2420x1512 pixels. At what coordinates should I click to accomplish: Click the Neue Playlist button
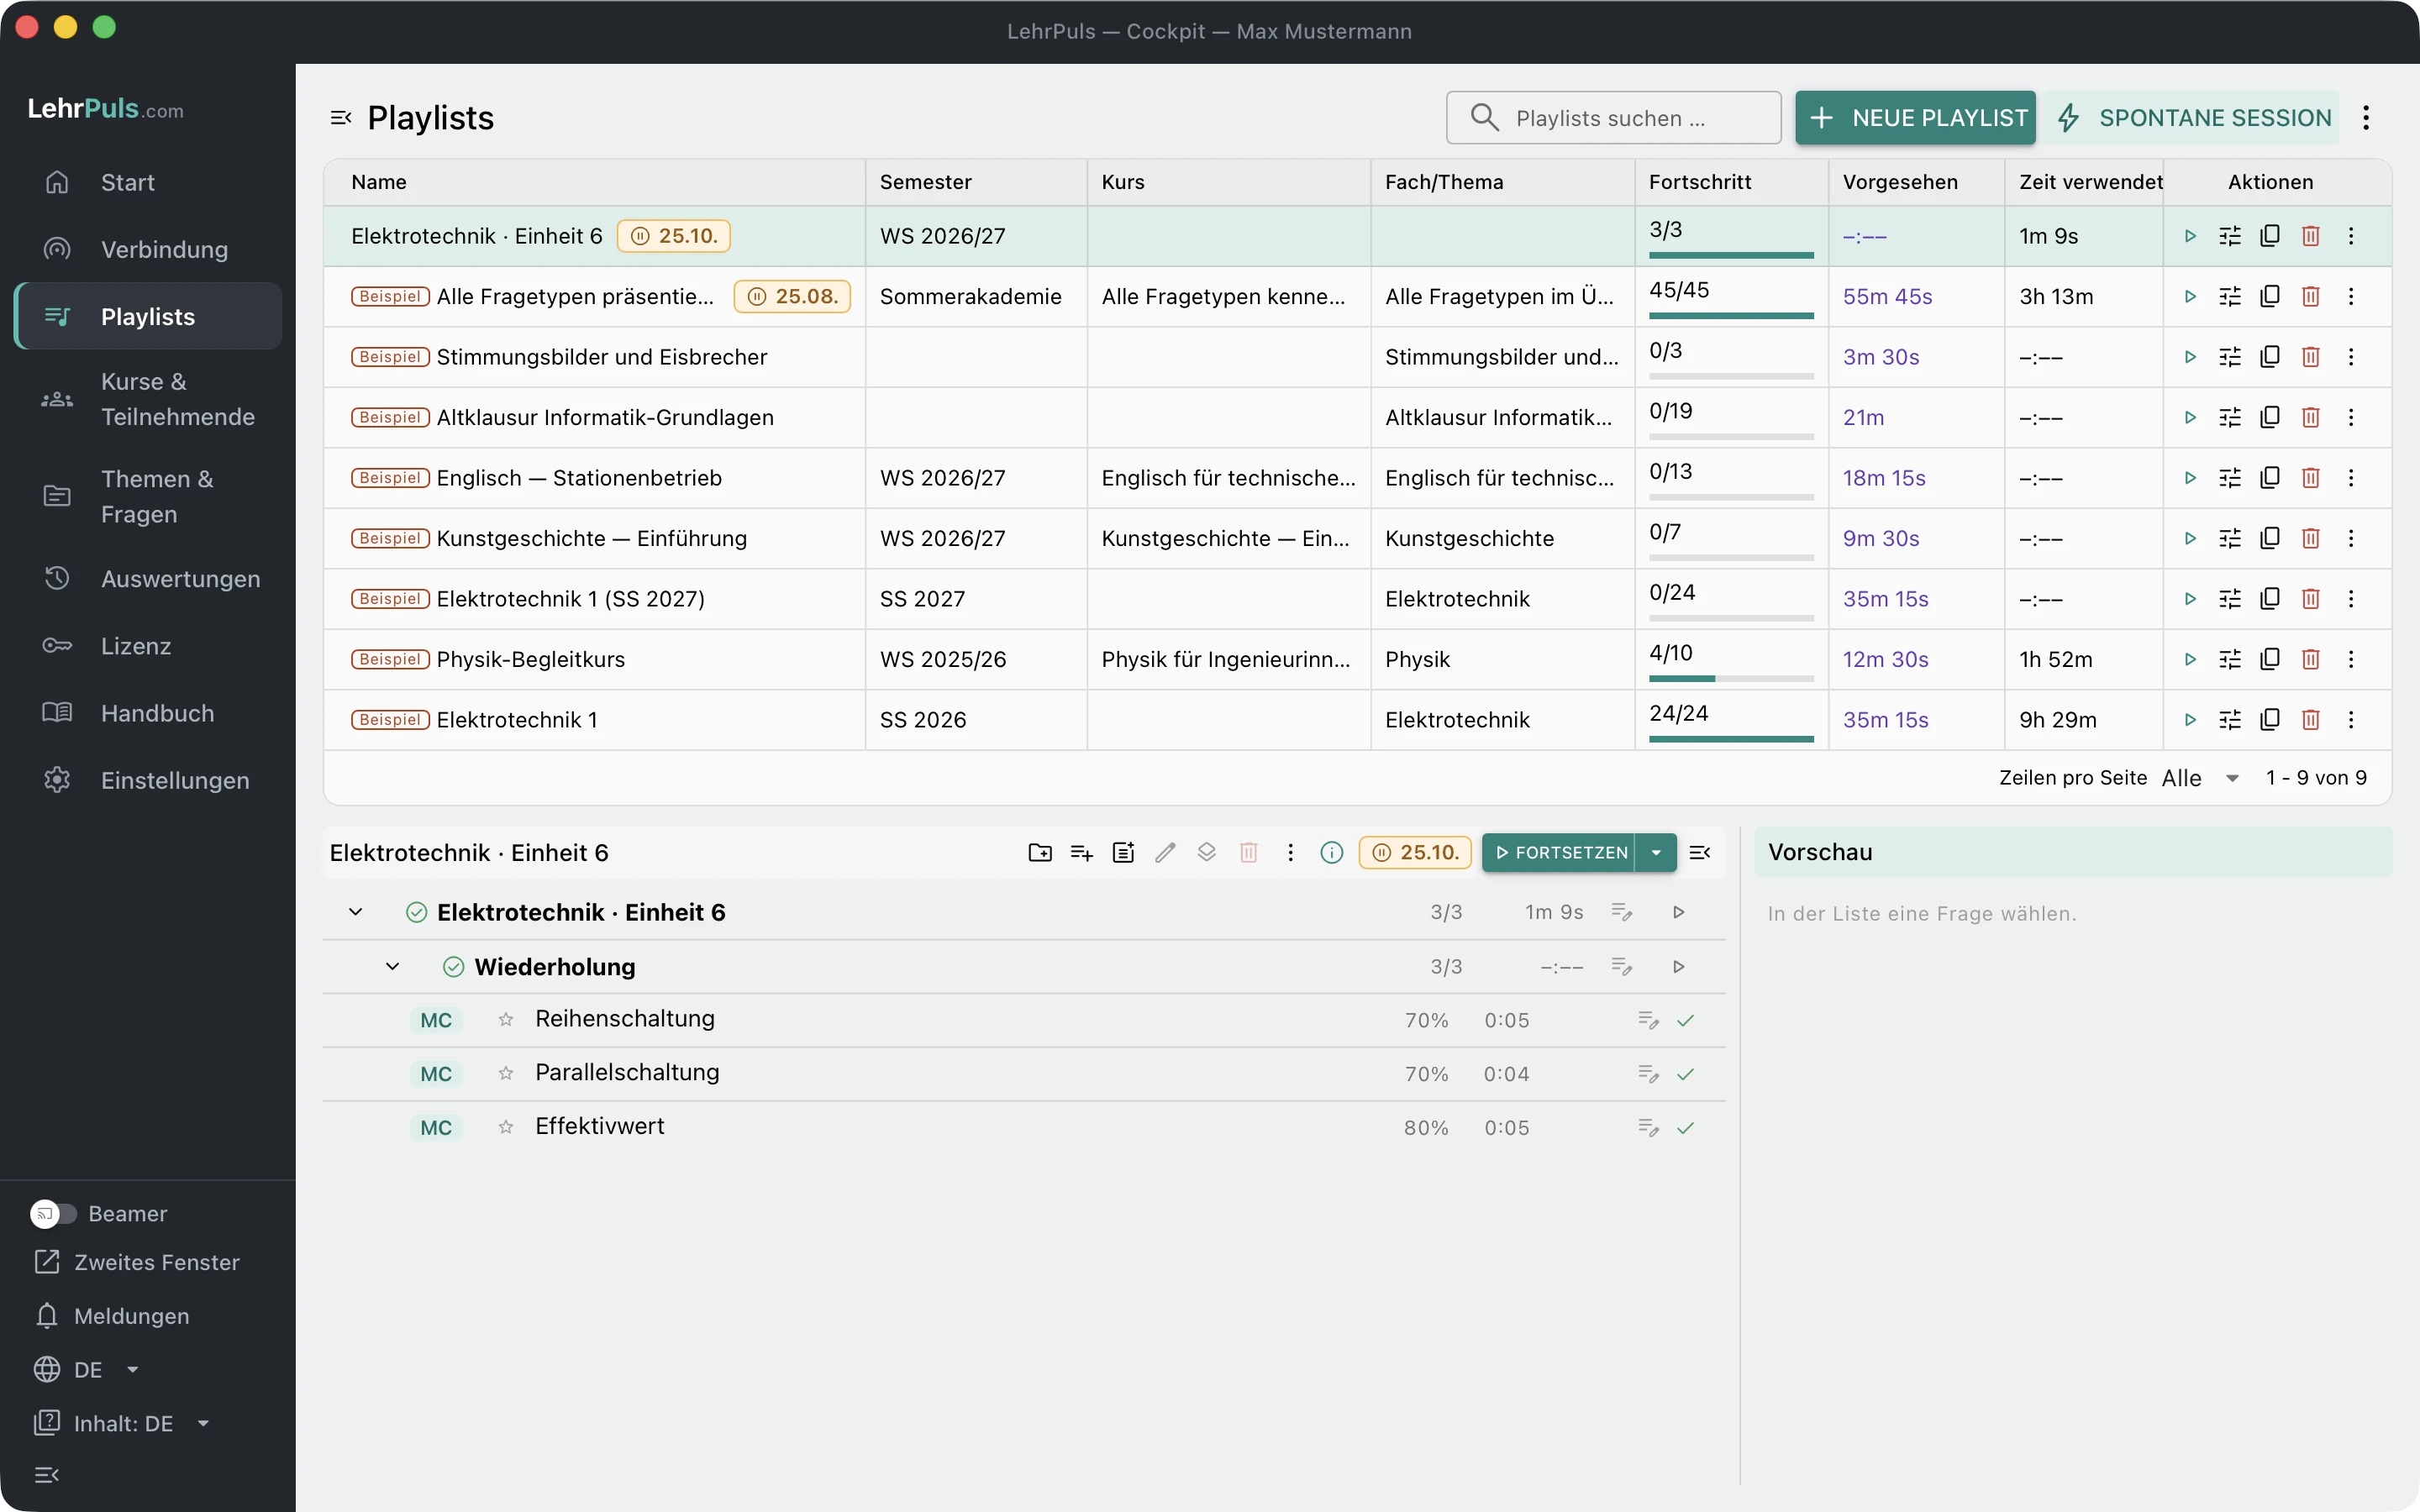tap(1915, 118)
